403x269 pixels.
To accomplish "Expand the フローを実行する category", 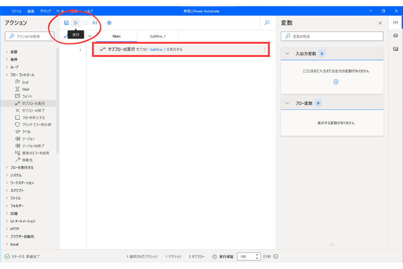I will coord(7,167).
